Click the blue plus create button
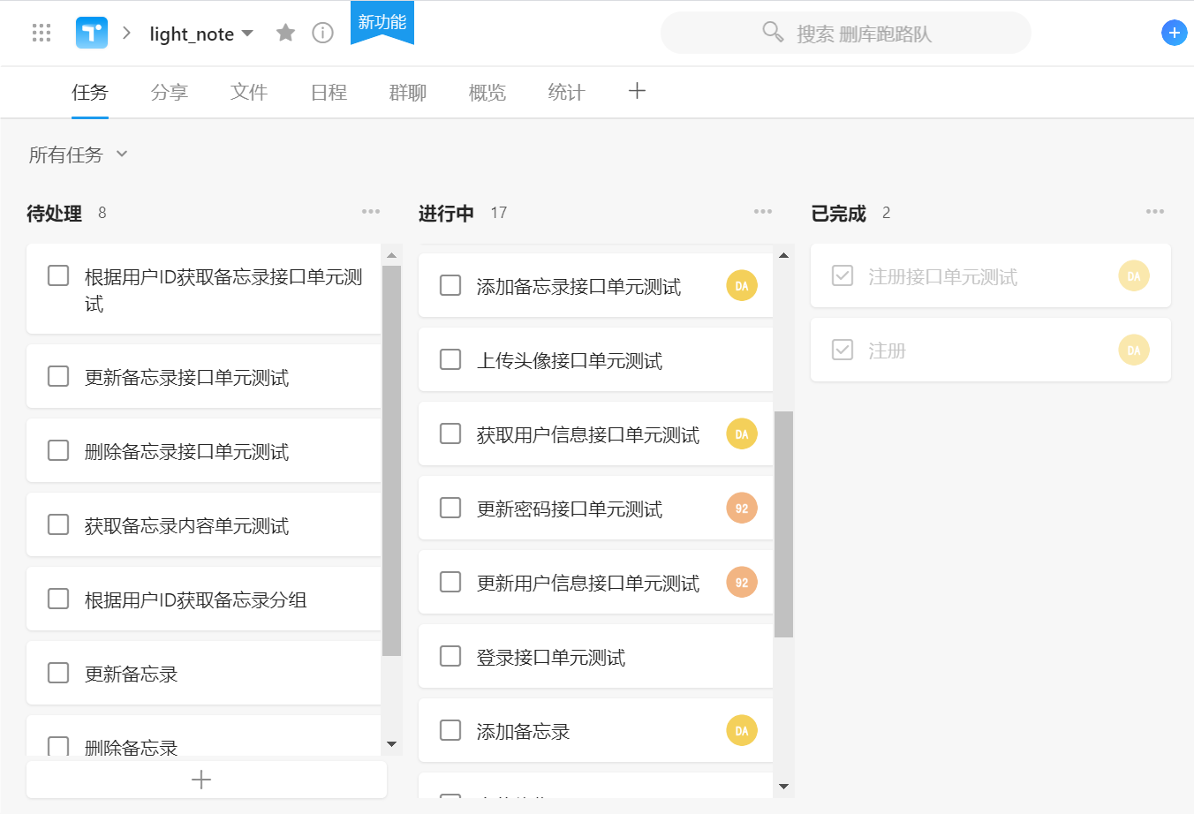 pyautogui.click(x=1174, y=33)
